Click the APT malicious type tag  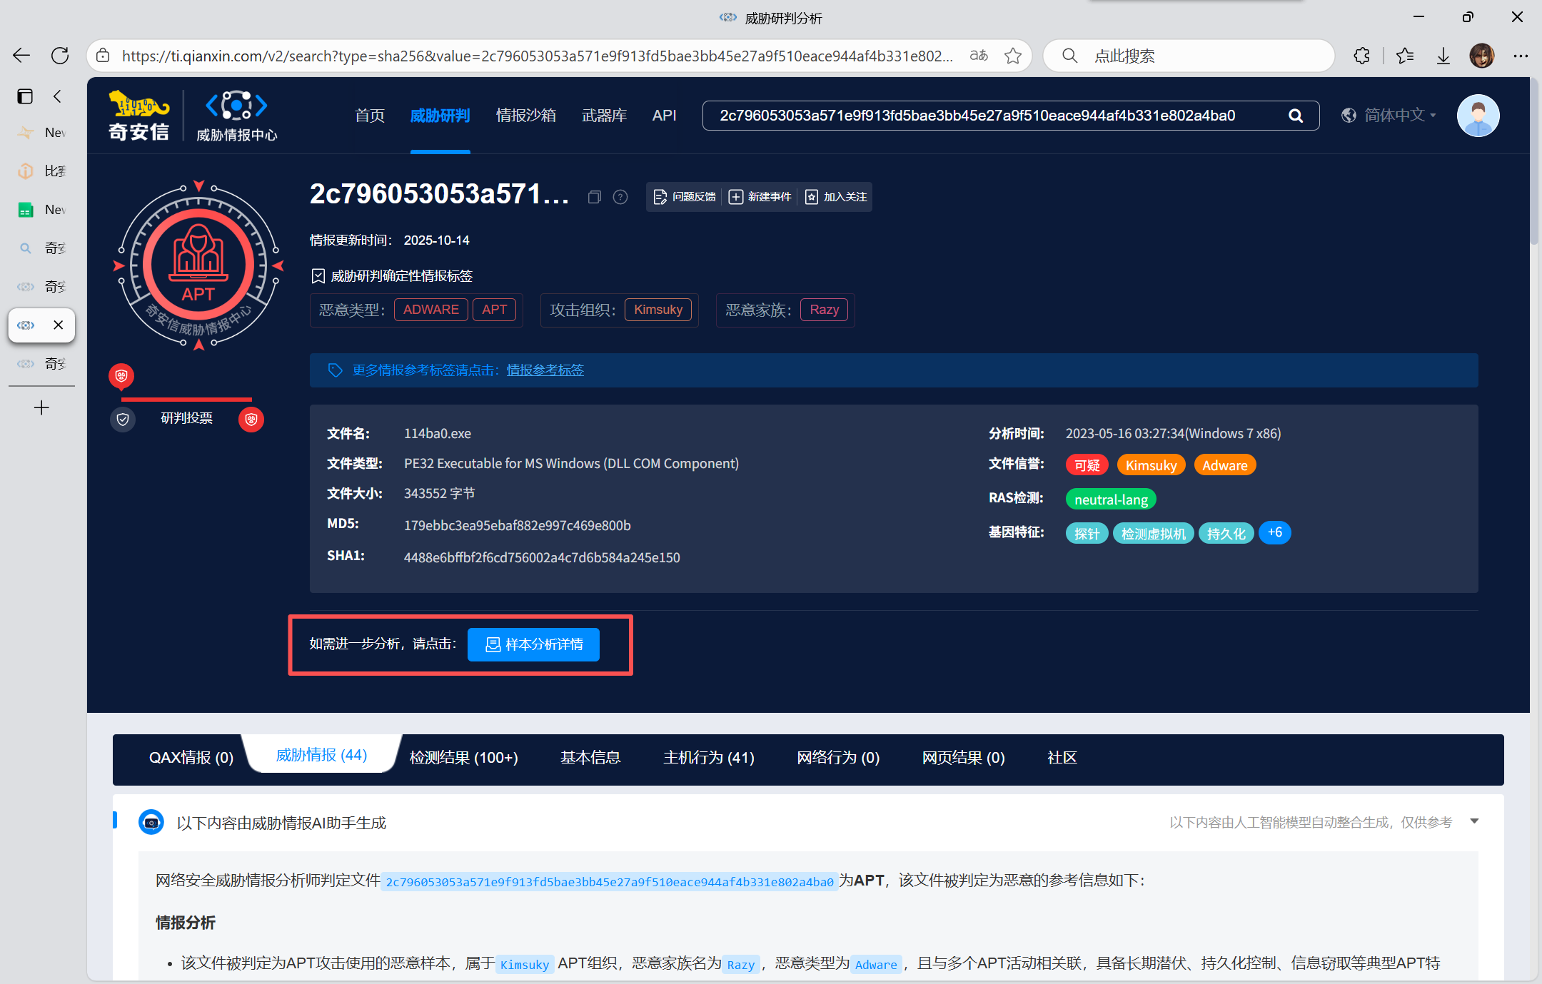click(494, 310)
